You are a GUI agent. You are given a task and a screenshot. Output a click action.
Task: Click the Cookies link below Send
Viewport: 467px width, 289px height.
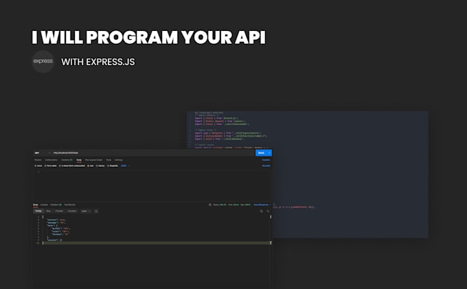266,160
